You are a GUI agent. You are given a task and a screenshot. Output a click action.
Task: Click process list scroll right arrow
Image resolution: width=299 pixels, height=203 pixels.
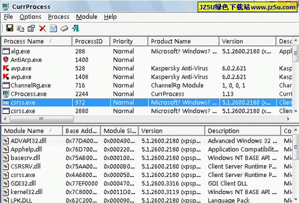[288, 119]
